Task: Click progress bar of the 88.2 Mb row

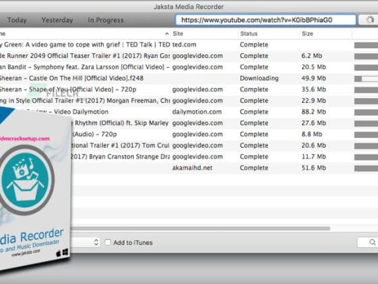Action: (366, 112)
